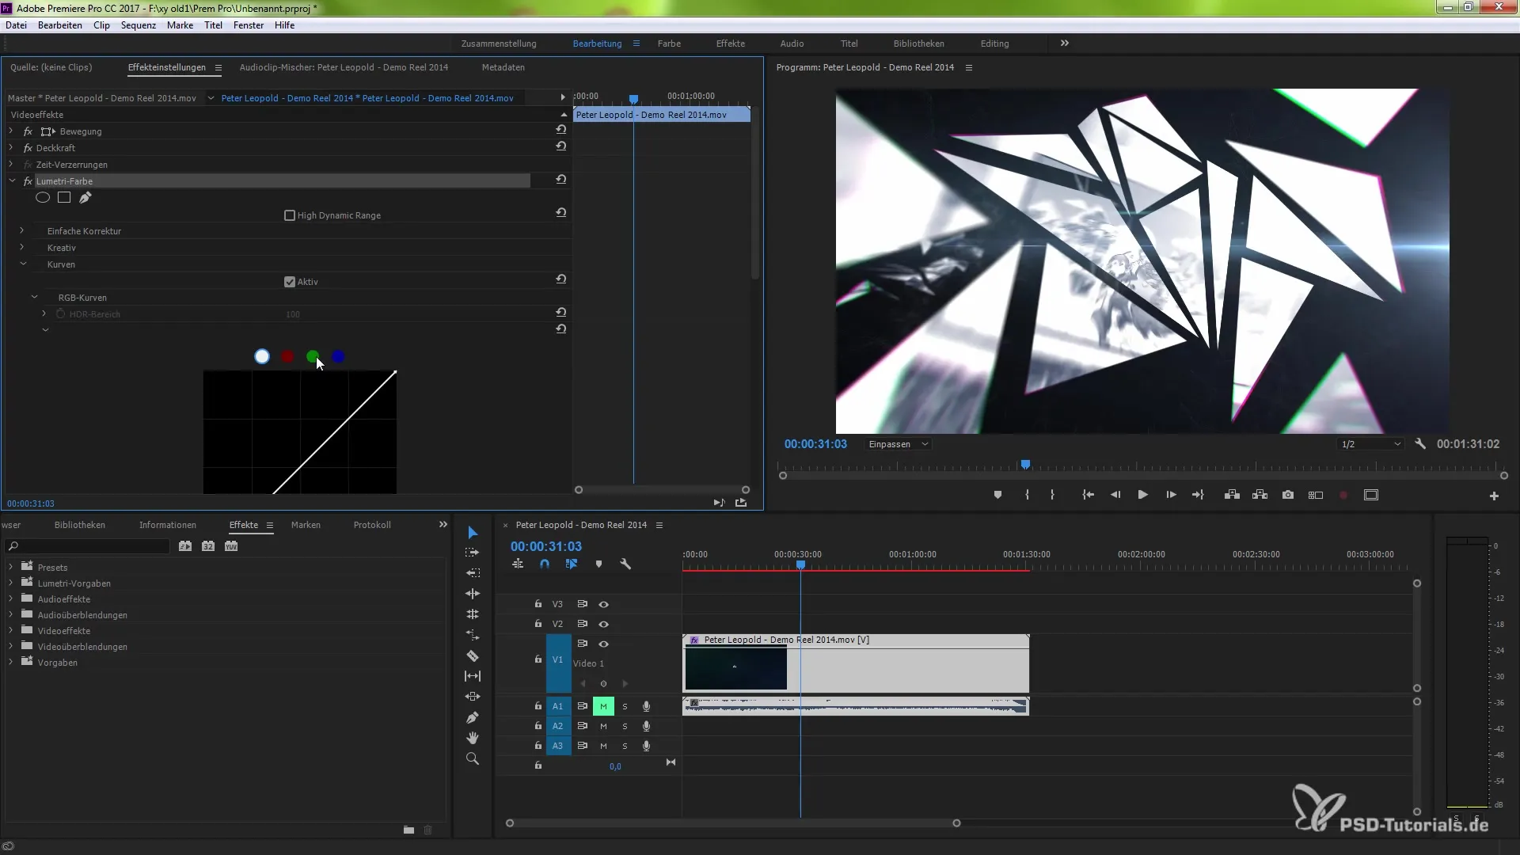
Task: Open timeline display settings wrench
Action: (625, 564)
